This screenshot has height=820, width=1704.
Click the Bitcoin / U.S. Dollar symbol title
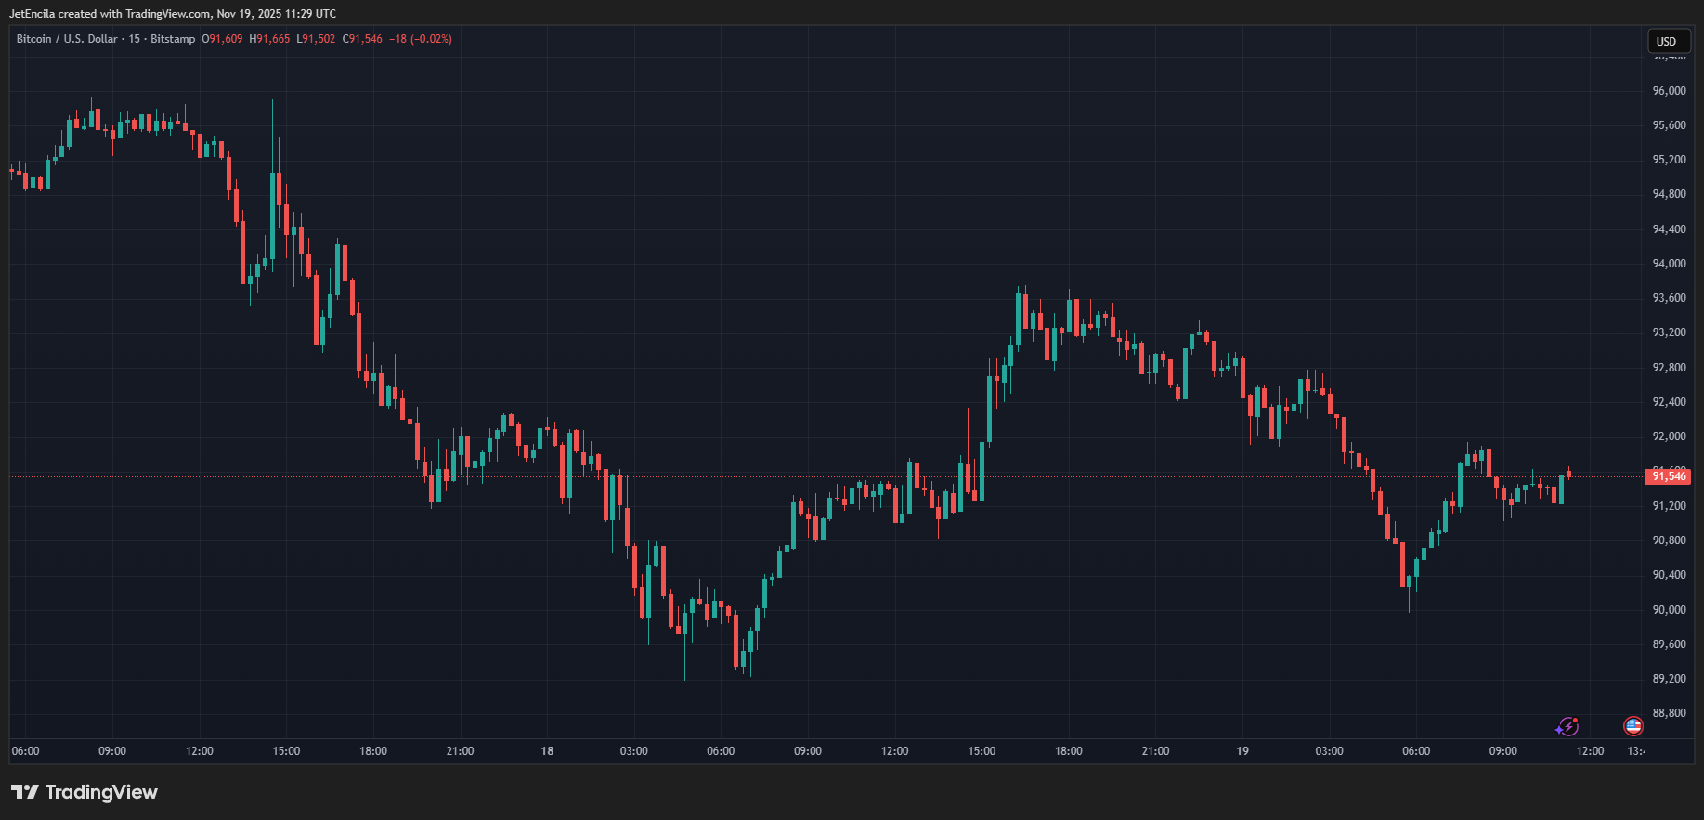coord(66,39)
